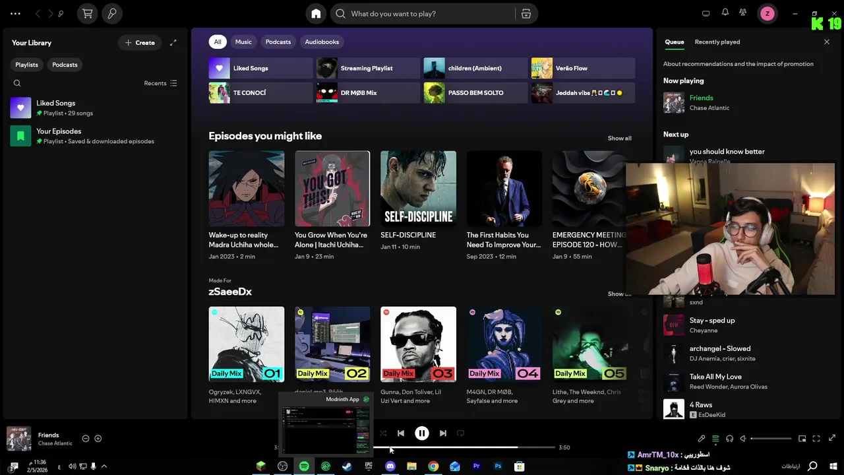Select the Audiobooks filter chip
The height and width of the screenshot is (475, 844).
(322, 42)
